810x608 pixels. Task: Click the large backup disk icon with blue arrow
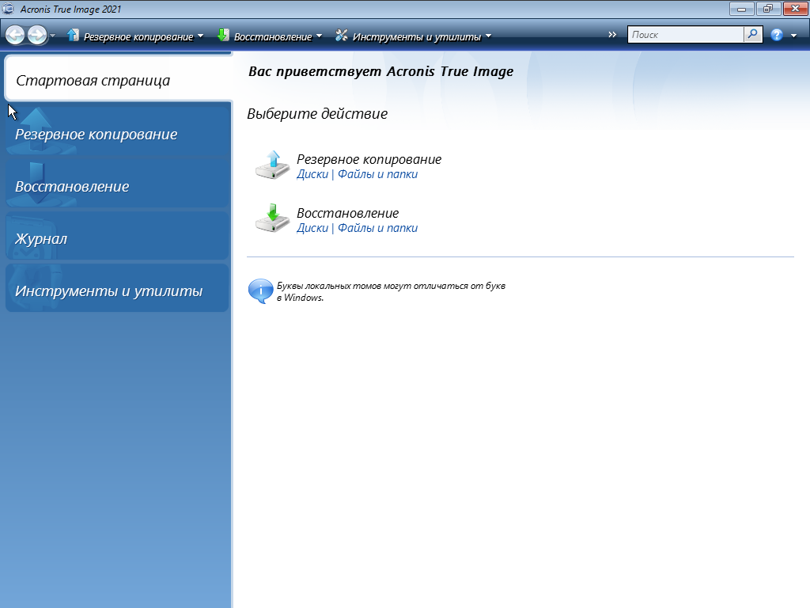coord(272,165)
